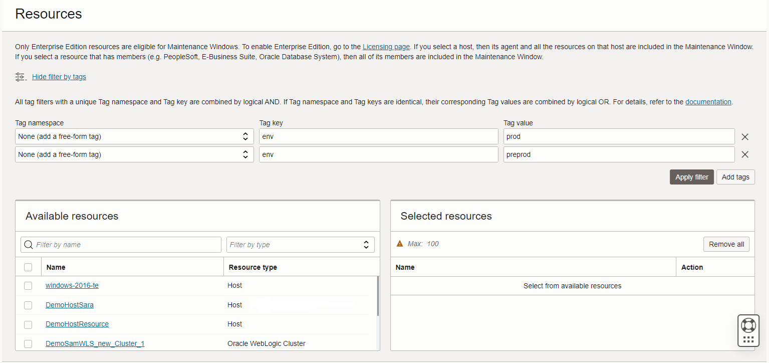Image resolution: width=769 pixels, height=363 pixels.
Task: Open the help launcher icon at bottom right
Action: (748, 330)
